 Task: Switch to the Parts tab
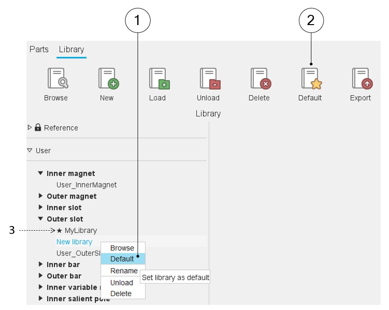[x=39, y=49]
